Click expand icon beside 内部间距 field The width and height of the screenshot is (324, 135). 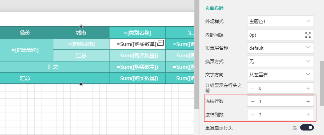308,35
